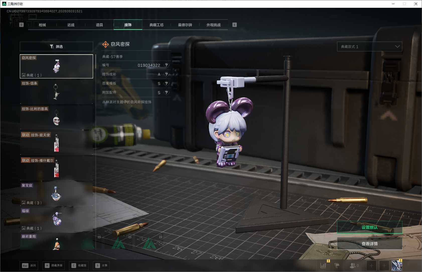Click the charm list scrollbar

(96, 61)
